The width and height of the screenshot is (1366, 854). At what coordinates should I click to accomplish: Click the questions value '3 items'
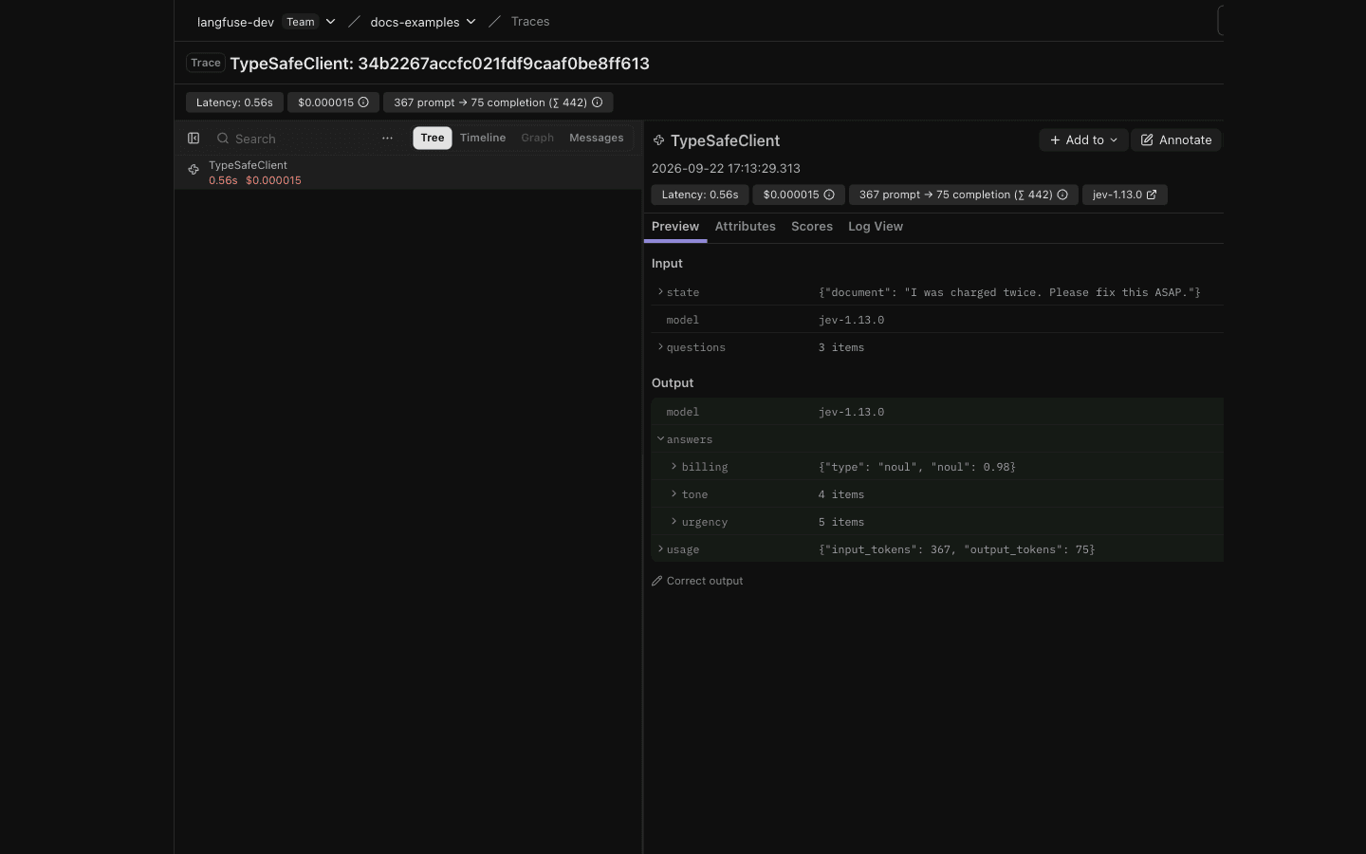841,347
